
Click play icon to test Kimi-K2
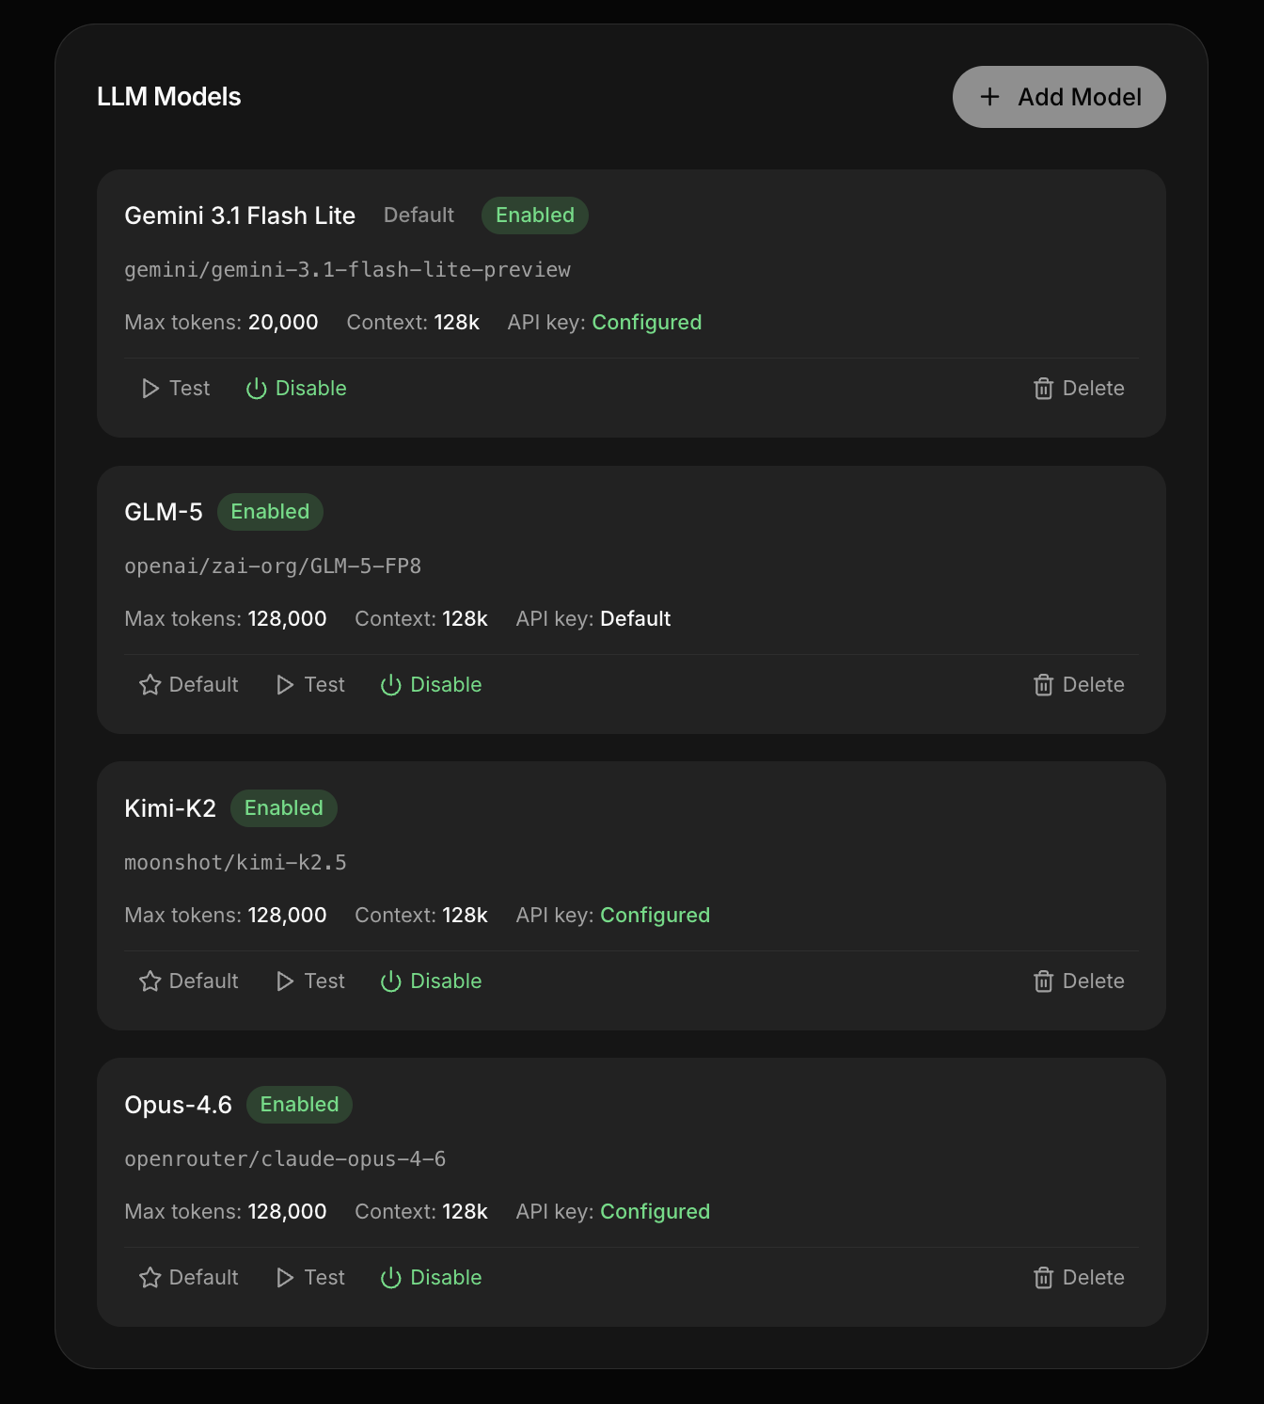[x=285, y=981]
